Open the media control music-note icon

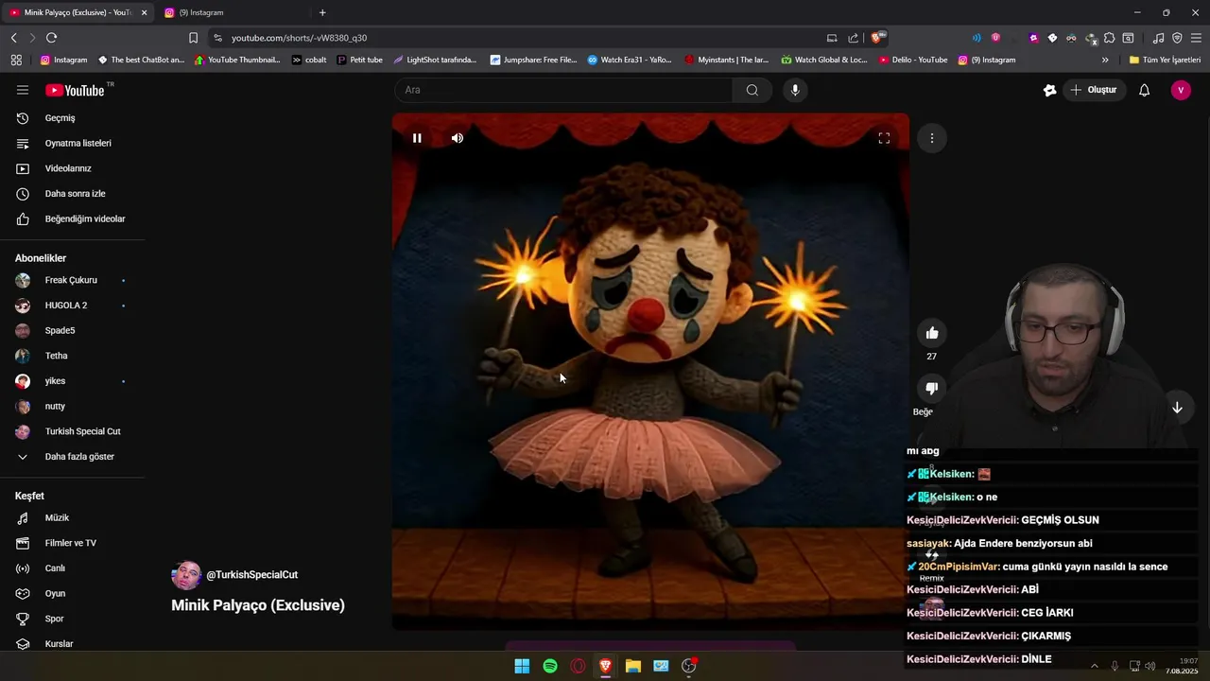click(x=1158, y=38)
